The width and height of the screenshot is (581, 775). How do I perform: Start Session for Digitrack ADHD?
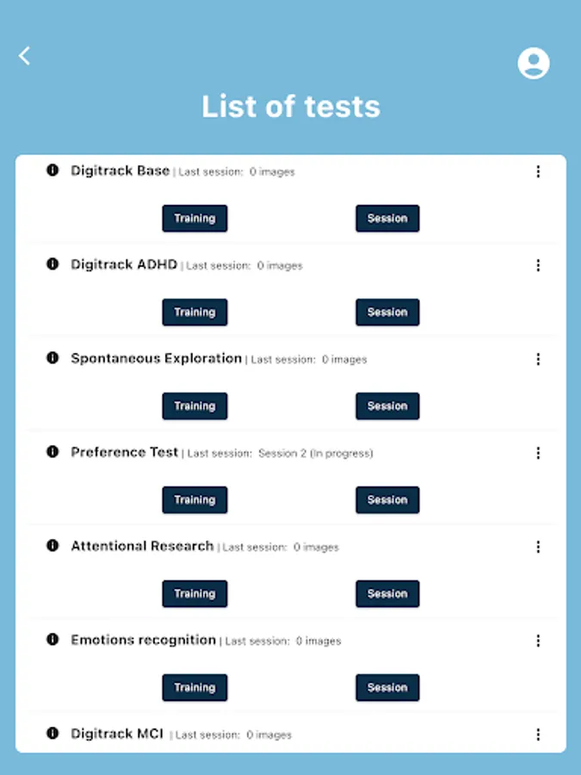click(387, 313)
